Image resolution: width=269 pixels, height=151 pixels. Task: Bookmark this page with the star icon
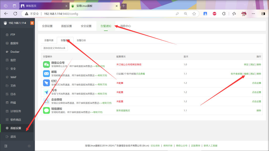tap(194, 14)
